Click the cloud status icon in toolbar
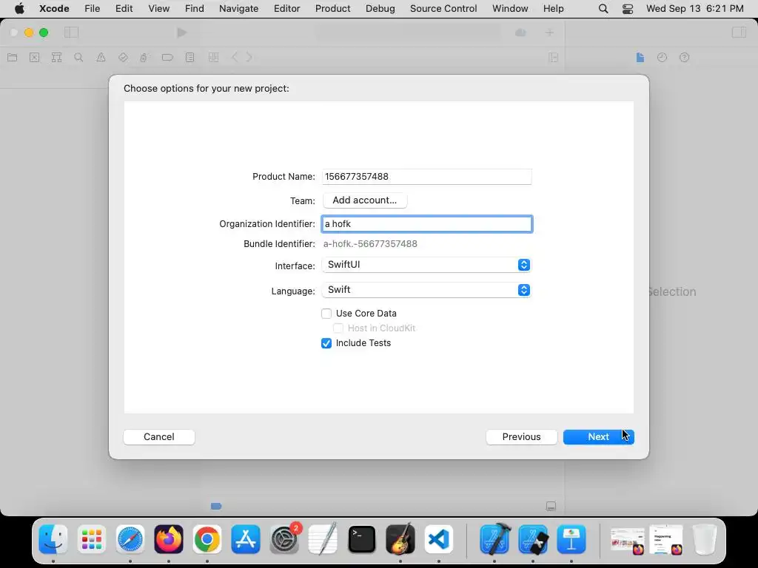Screen dimensions: 758x568 pos(520,33)
